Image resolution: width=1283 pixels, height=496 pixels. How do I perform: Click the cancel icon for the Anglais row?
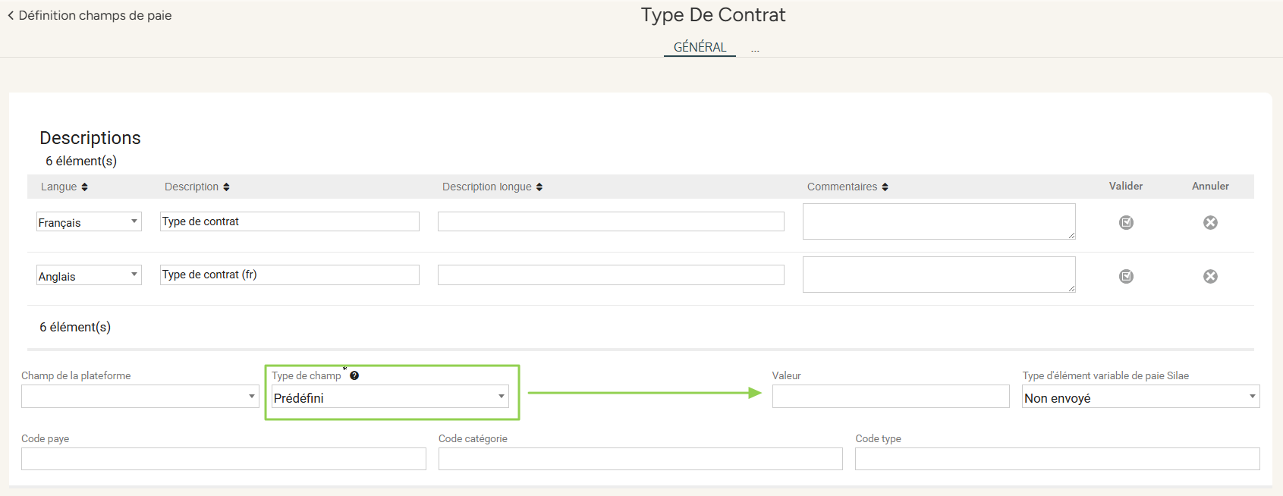[x=1210, y=276]
